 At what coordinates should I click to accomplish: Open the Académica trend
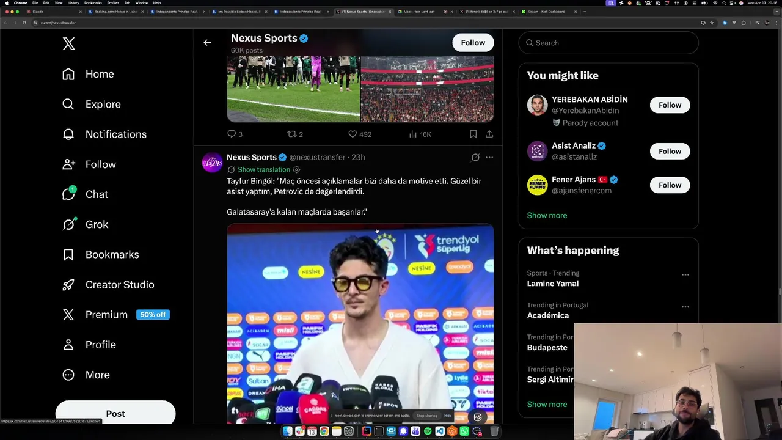click(548, 315)
